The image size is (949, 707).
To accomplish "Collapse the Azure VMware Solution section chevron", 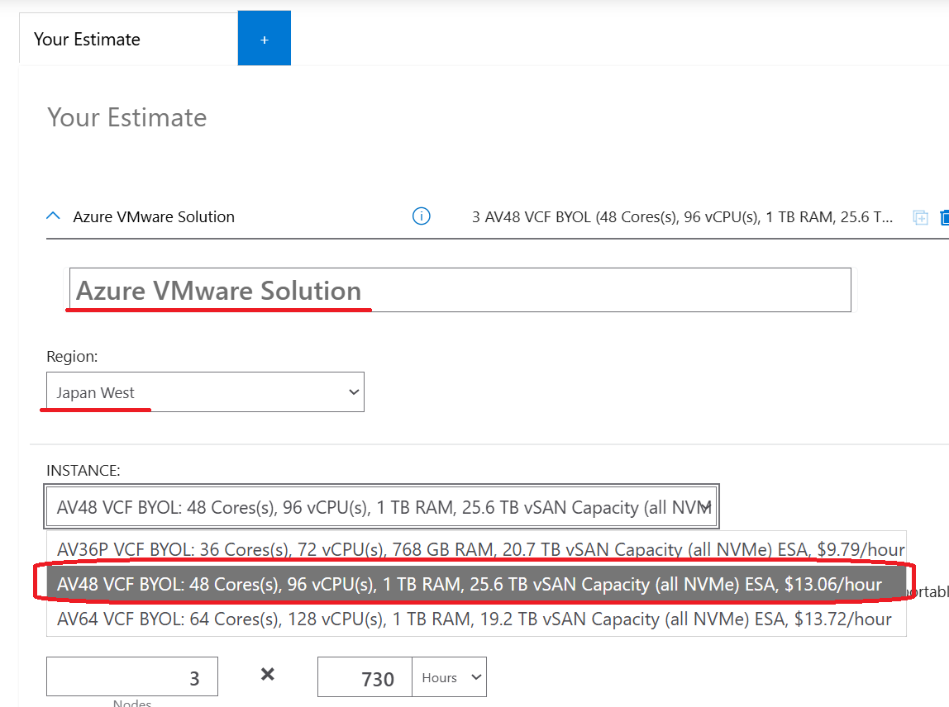I will click(53, 216).
